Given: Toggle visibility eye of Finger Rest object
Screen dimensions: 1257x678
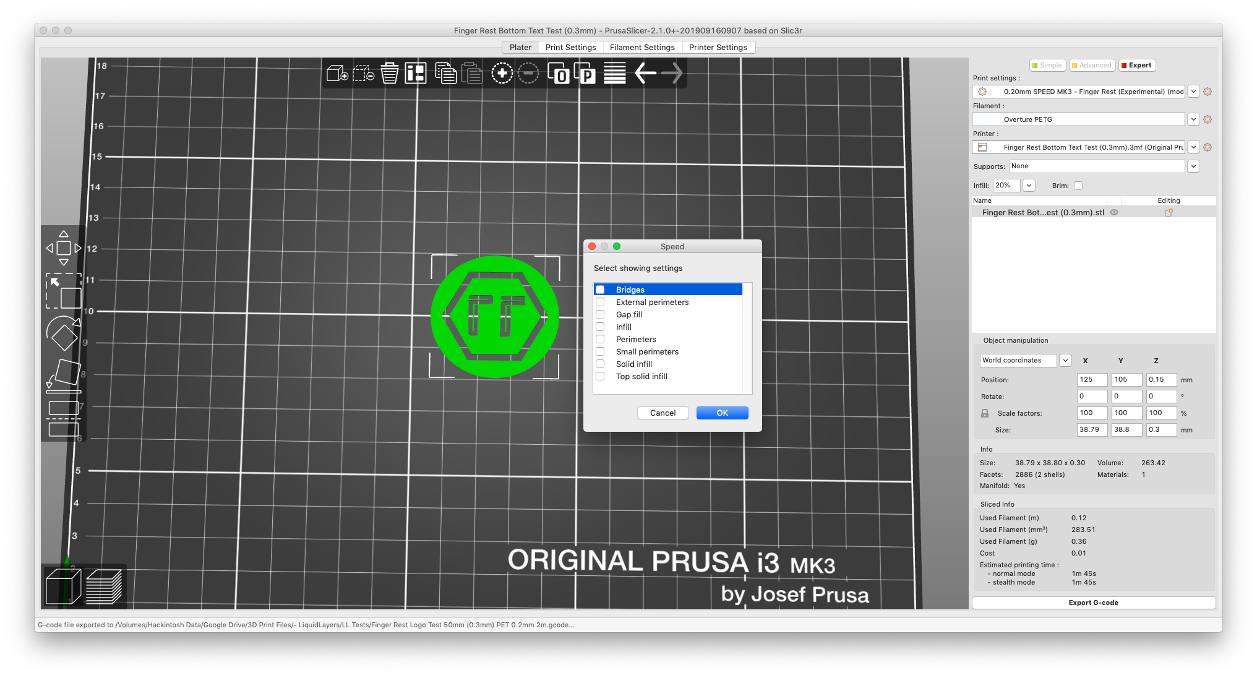Looking at the screenshot, I should click(x=1114, y=212).
